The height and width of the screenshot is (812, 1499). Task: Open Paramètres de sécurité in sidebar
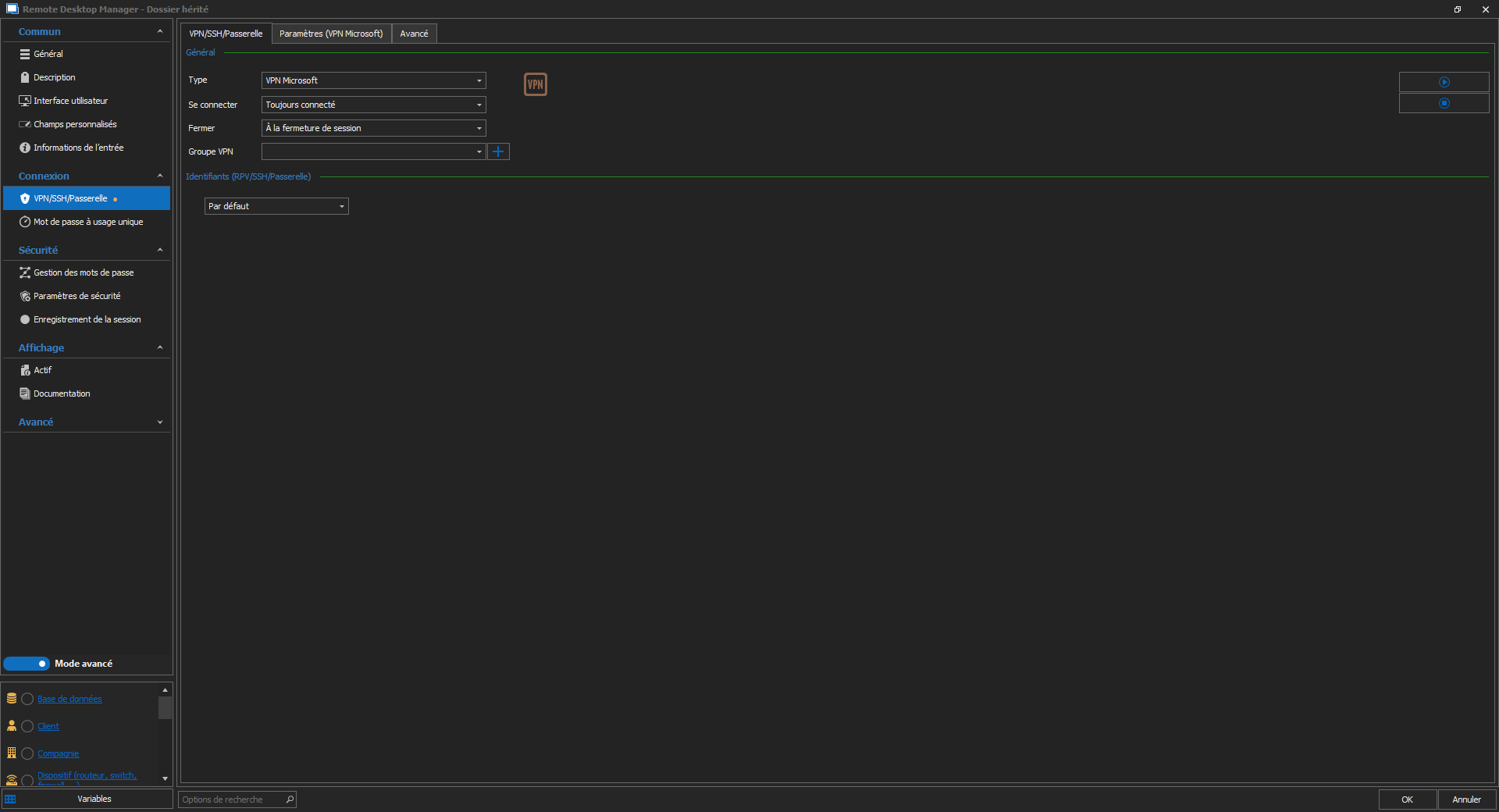point(77,296)
